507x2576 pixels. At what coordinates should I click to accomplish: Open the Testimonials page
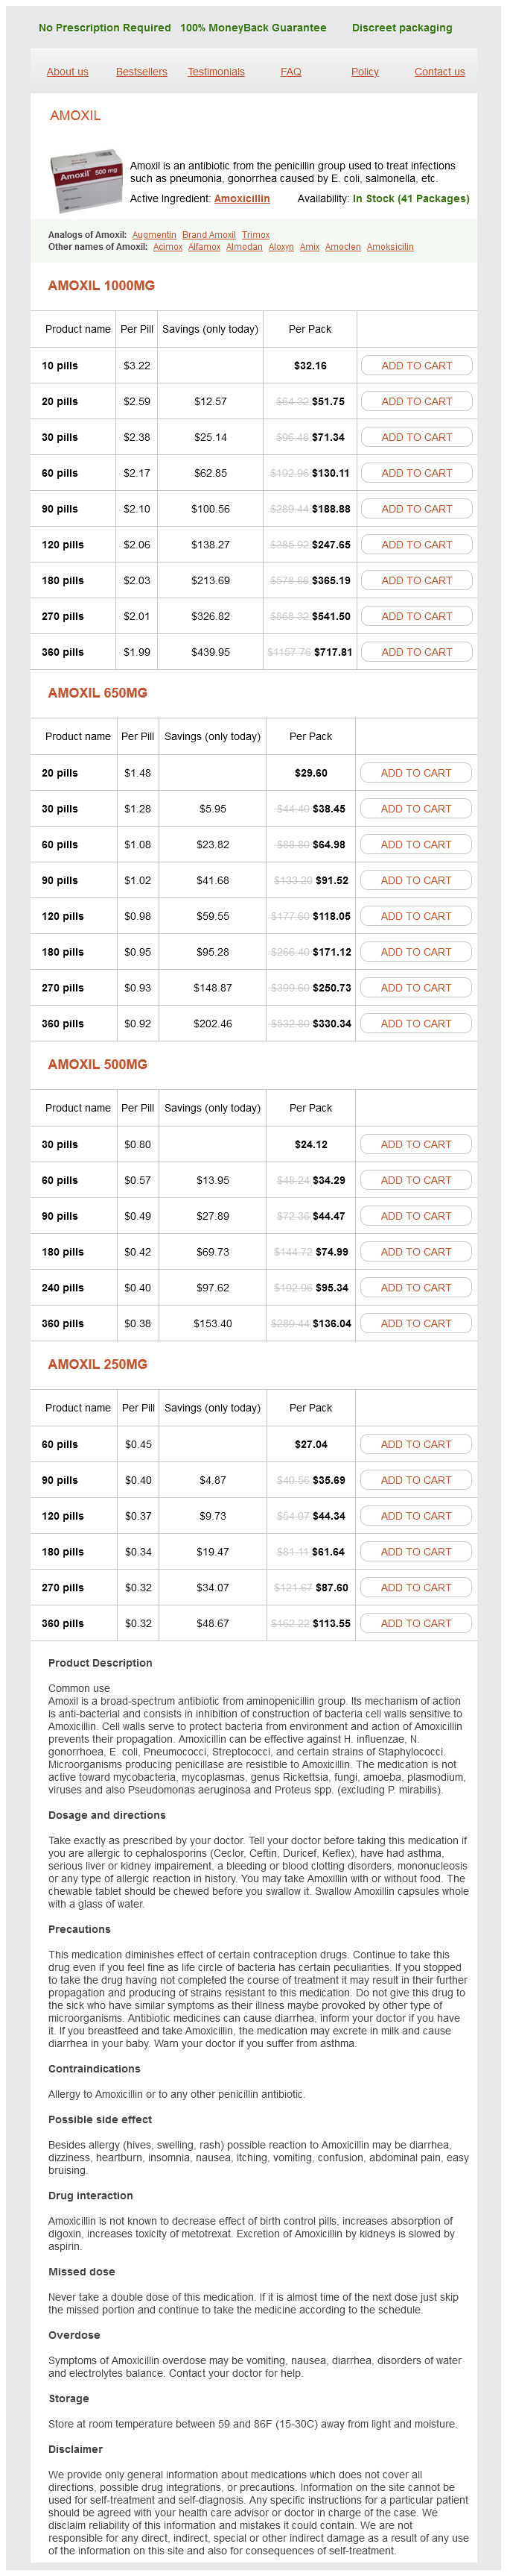coord(216,72)
